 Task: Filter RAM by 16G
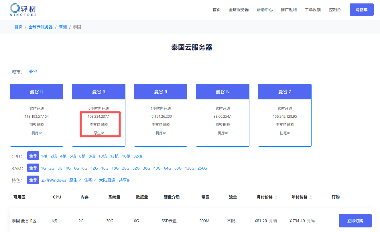coord(105,168)
